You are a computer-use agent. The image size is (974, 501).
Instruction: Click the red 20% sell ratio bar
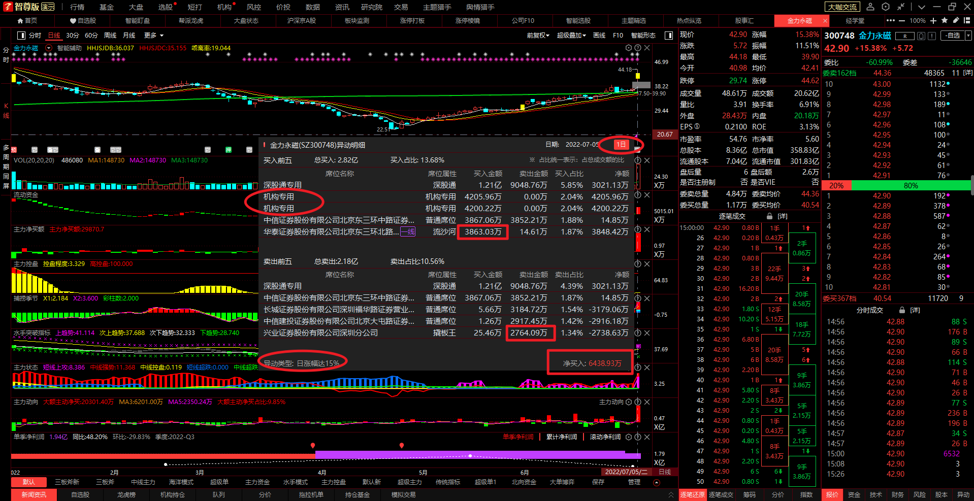coord(836,185)
